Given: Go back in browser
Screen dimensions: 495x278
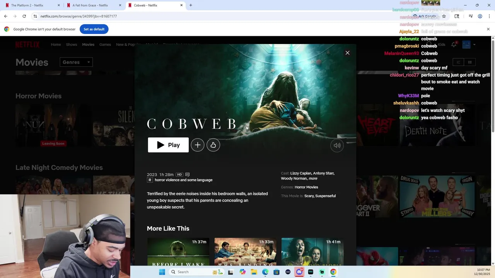Looking at the screenshot, I should coord(5,16).
